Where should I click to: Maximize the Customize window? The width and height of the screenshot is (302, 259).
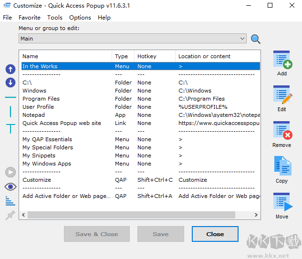coord(270,5)
